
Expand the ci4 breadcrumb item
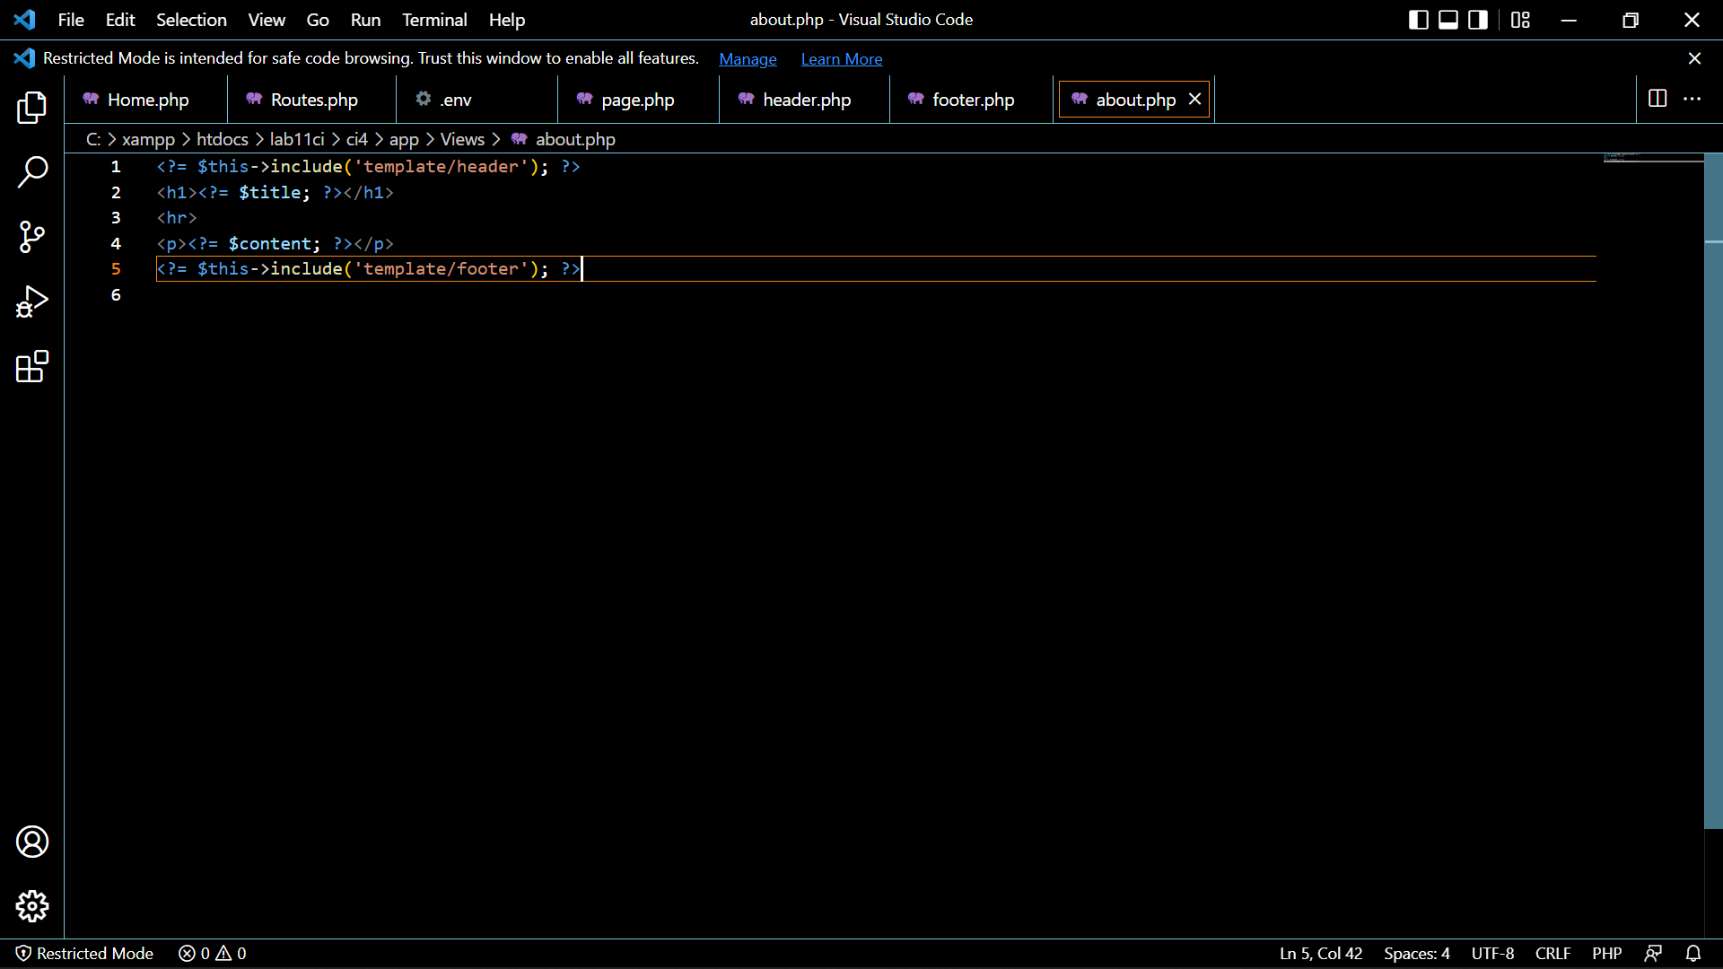pyautogui.click(x=356, y=139)
